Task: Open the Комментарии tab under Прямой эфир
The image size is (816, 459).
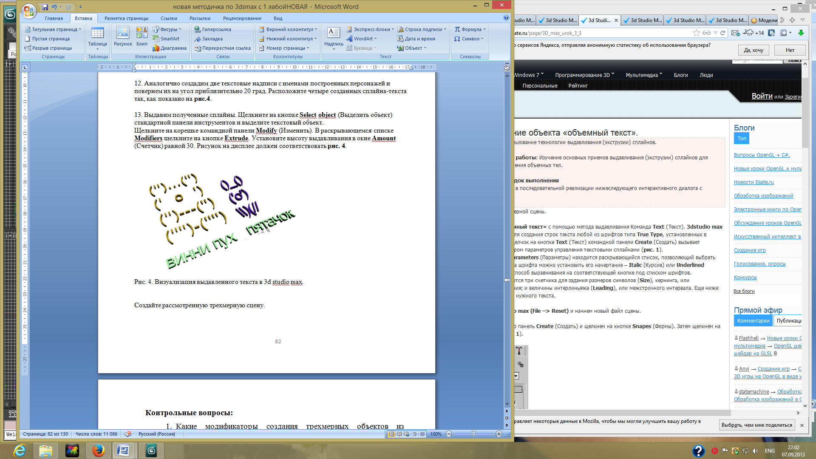Action: pos(753,321)
